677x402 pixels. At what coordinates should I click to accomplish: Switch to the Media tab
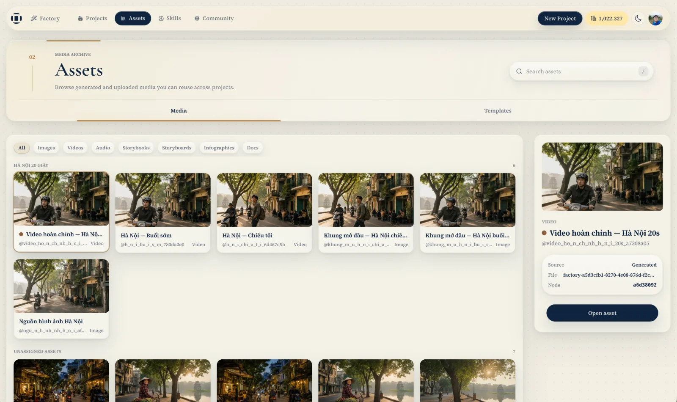point(179,110)
